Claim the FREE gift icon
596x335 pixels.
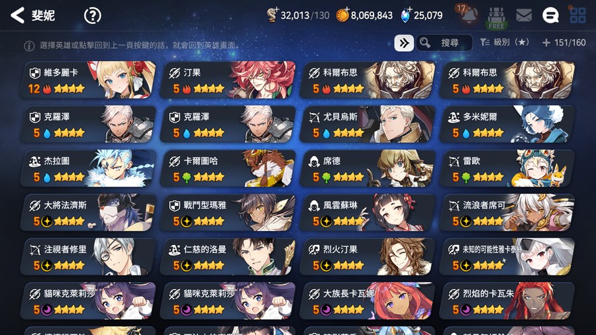tap(496, 17)
